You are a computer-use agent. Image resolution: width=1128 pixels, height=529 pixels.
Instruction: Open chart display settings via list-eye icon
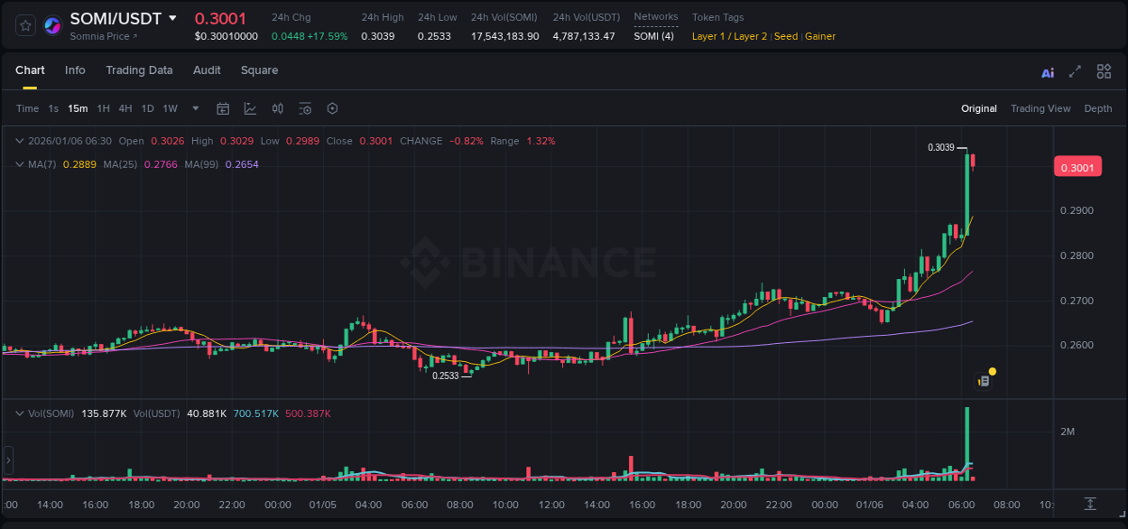(305, 108)
